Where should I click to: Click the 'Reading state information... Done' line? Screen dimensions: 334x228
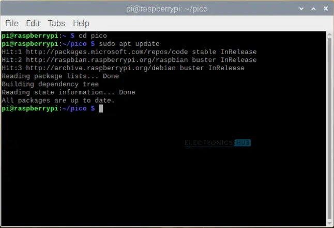68,92
